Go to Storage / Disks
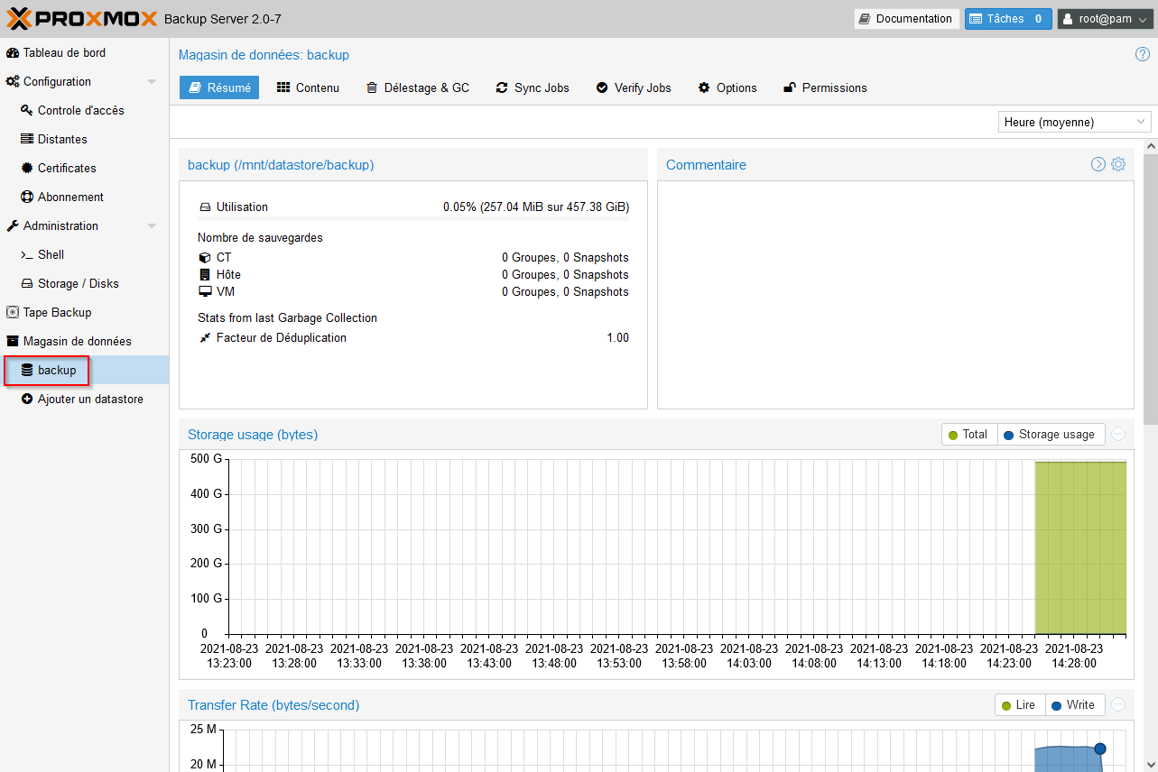1158x772 pixels. pos(78,283)
